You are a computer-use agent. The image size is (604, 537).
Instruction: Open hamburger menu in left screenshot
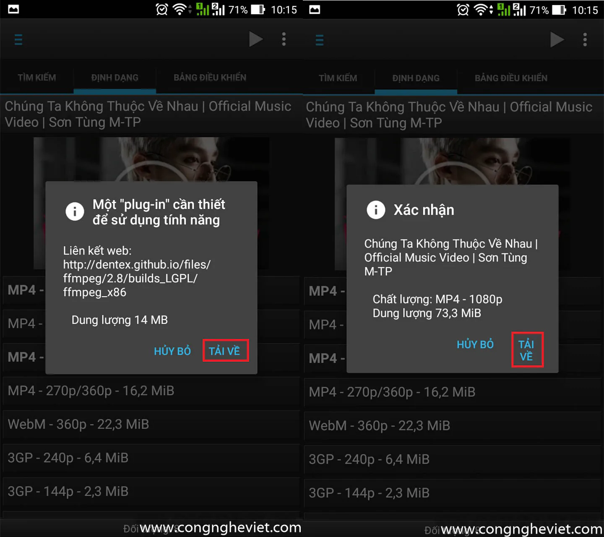pos(18,39)
